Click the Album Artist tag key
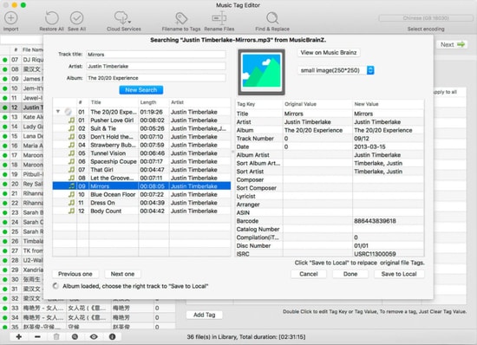The image size is (477, 345). point(252,155)
